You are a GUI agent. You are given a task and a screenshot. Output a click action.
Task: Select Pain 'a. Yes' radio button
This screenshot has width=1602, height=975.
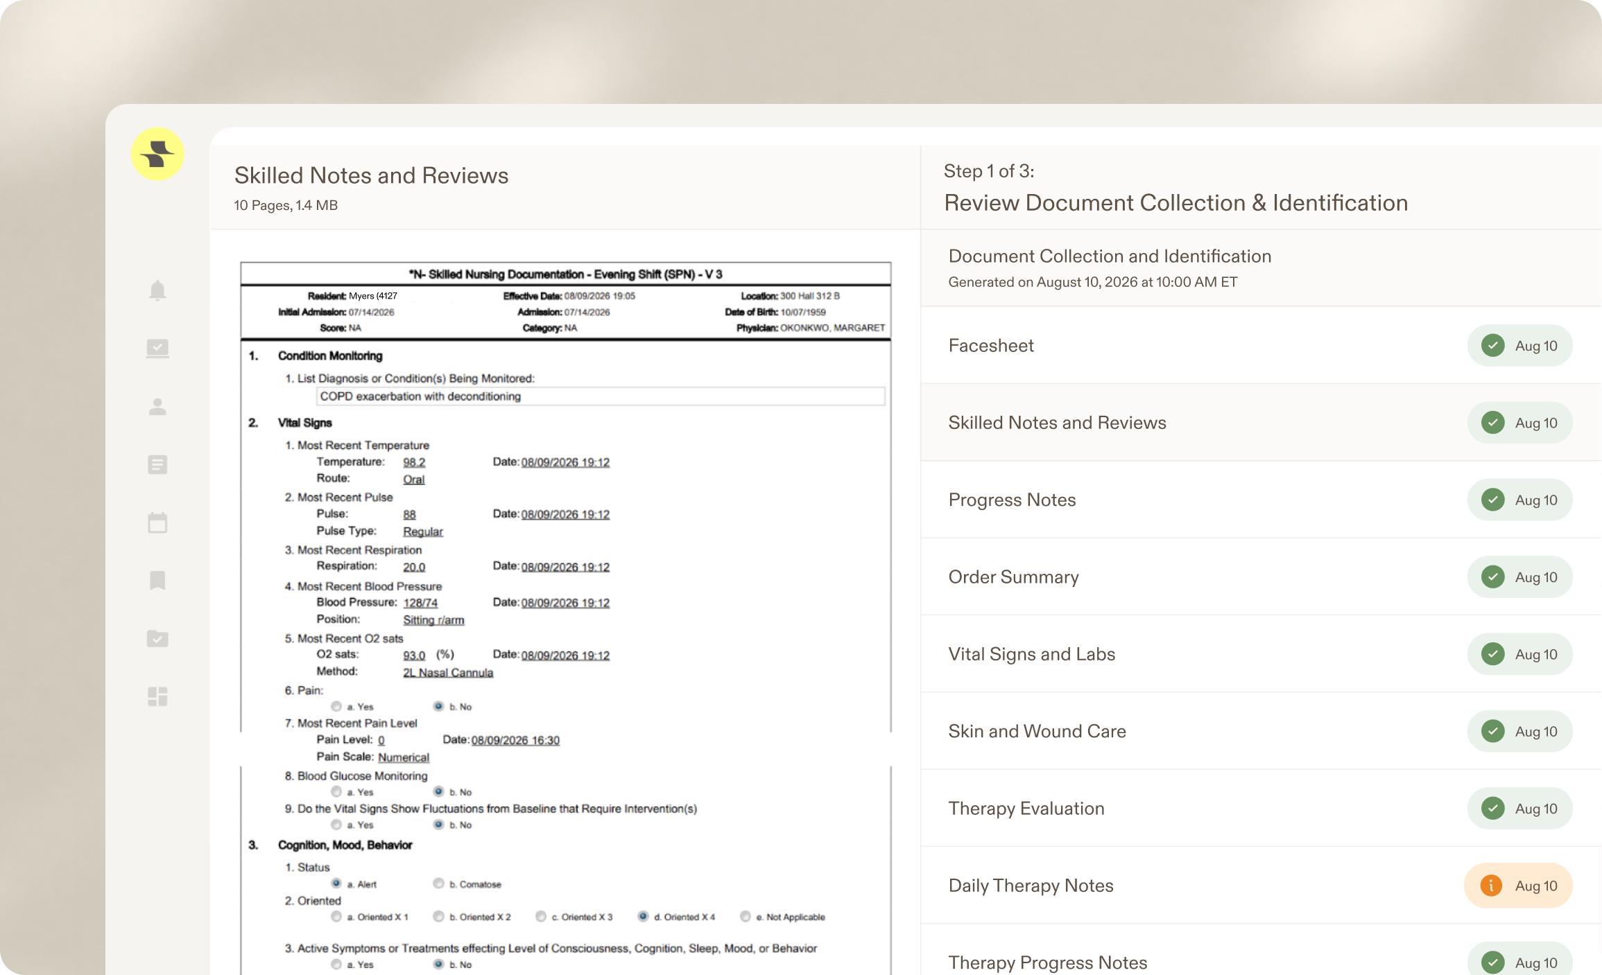click(x=336, y=706)
